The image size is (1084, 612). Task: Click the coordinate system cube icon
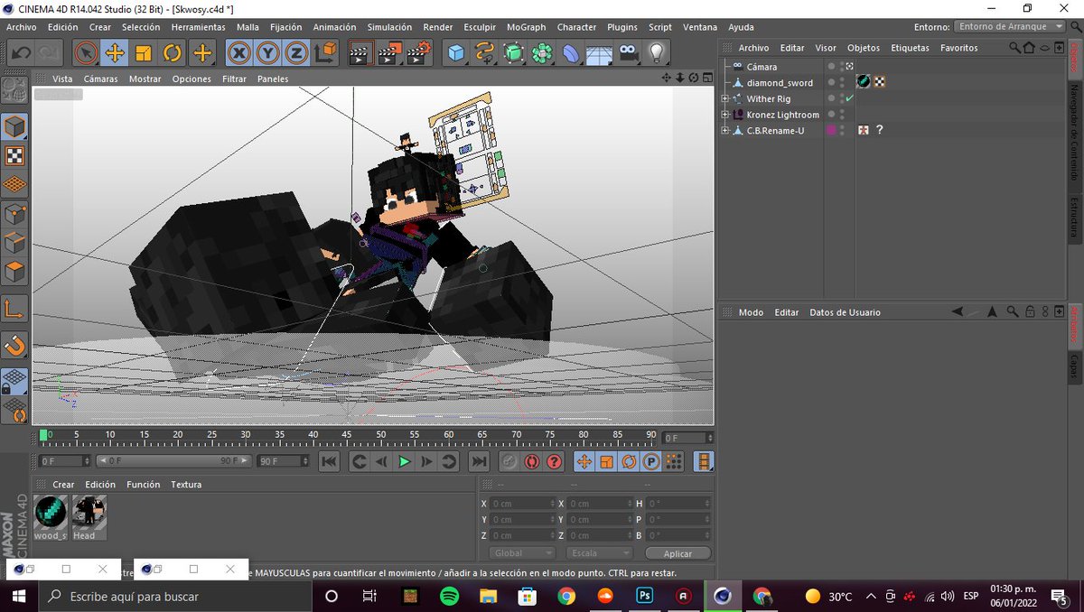(326, 53)
